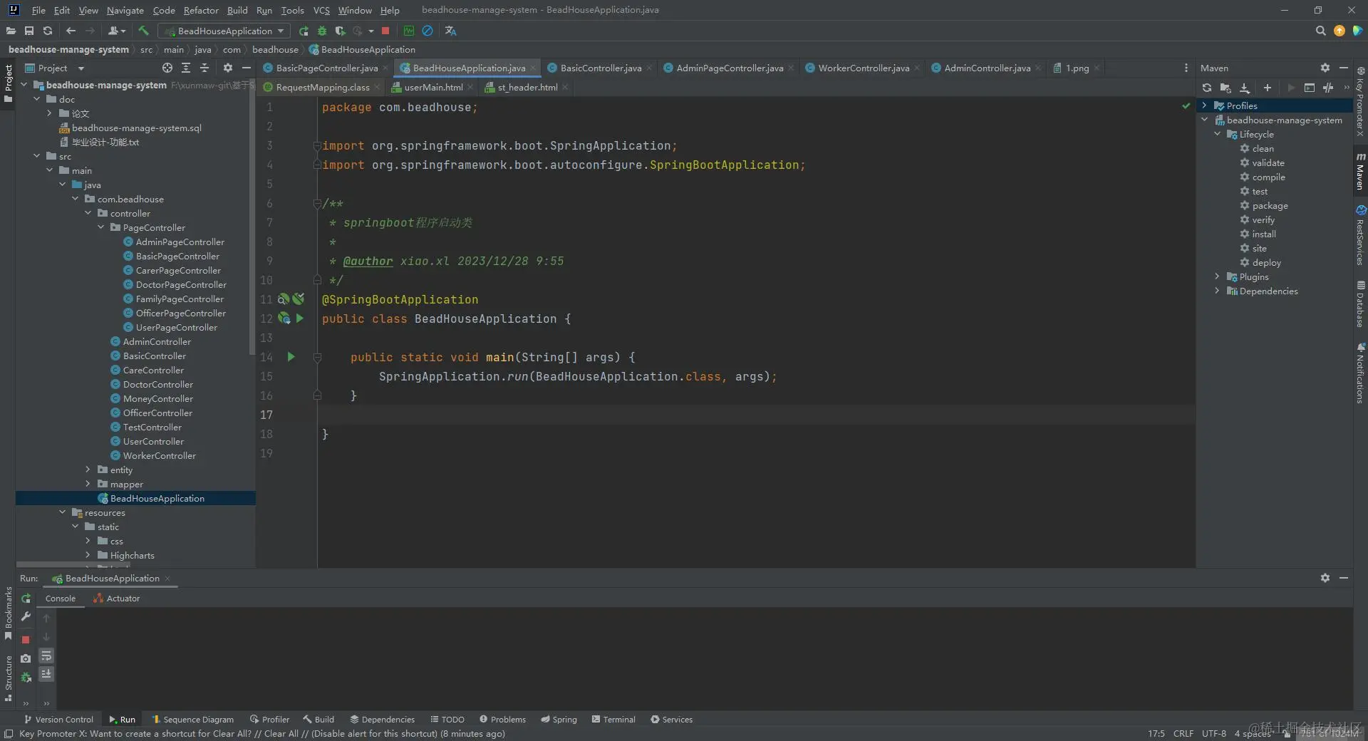Image resolution: width=1368 pixels, height=741 pixels.
Task: Click the Back navigation arrow in the main toolbar
Action: point(71,31)
